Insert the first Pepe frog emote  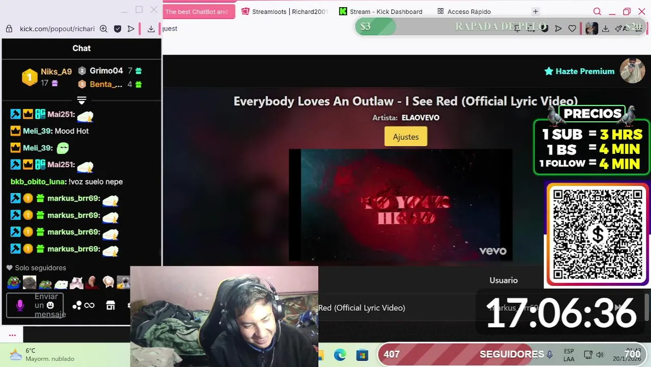point(14,282)
